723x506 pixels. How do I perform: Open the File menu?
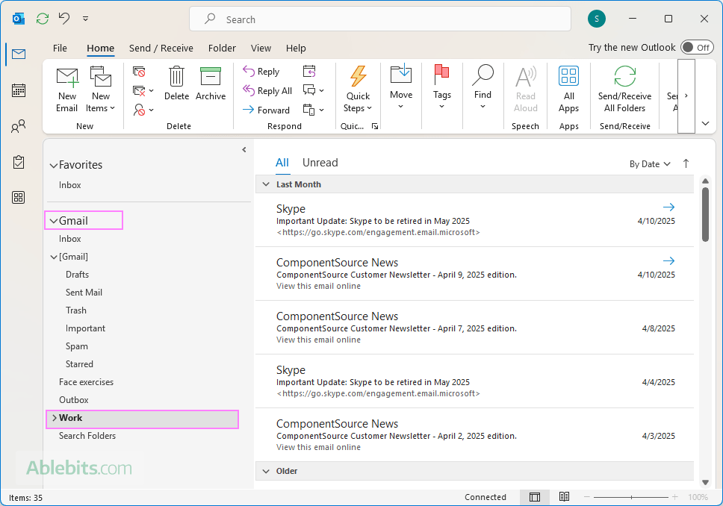click(x=60, y=49)
